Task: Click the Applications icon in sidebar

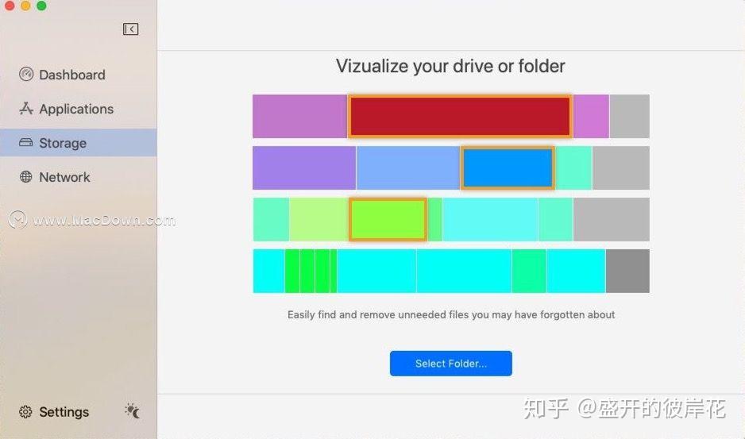Action: coord(26,109)
